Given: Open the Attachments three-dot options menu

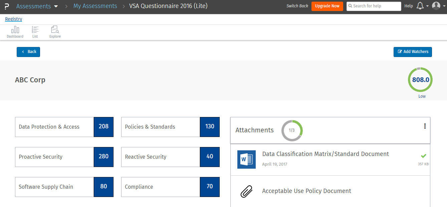Looking at the screenshot, I should tap(425, 126).
